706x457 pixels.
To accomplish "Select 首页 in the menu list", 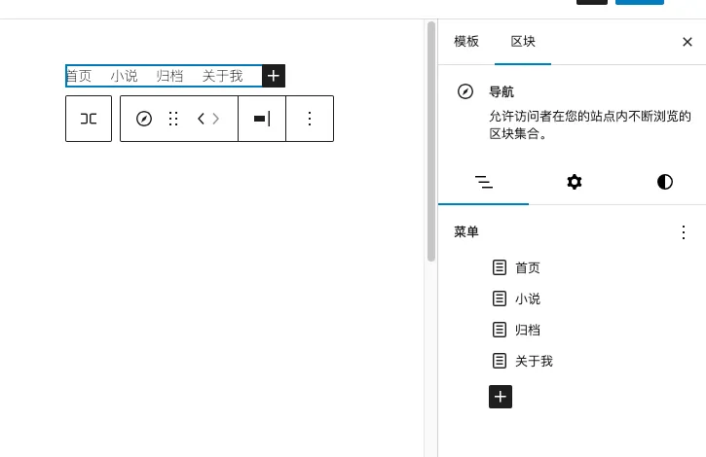I will point(527,267).
